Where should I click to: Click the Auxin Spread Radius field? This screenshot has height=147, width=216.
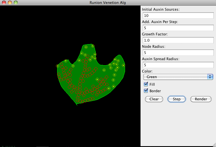pos(178,65)
